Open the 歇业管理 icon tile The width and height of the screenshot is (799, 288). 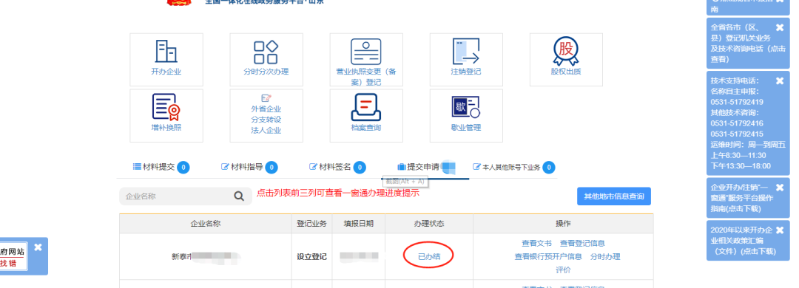pos(466,115)
